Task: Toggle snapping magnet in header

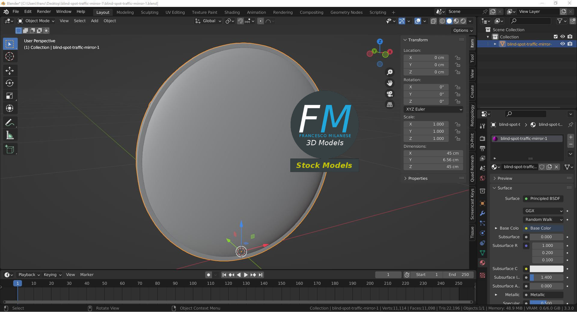Action: [240, 21]
